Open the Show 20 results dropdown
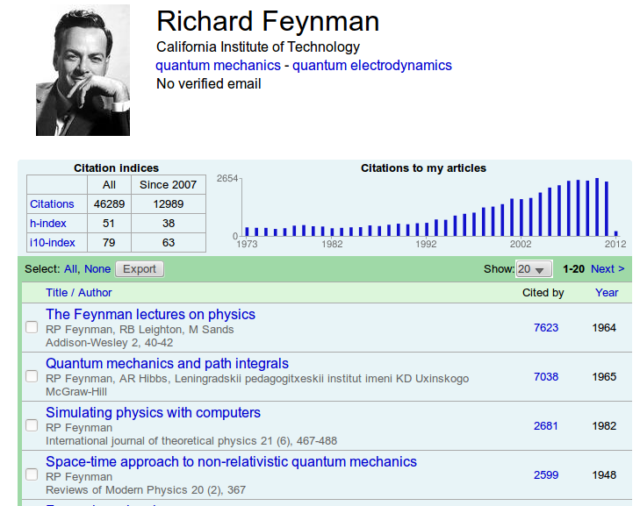 533,269
